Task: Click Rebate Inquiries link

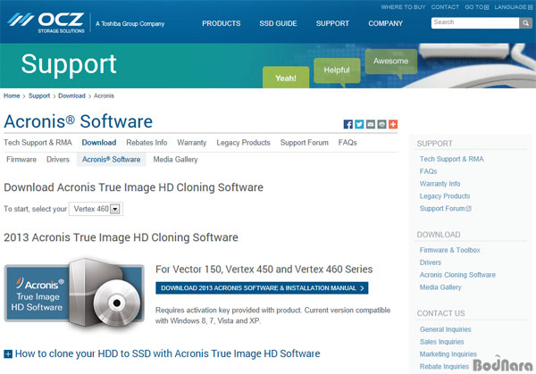Action: click(444, 367)
